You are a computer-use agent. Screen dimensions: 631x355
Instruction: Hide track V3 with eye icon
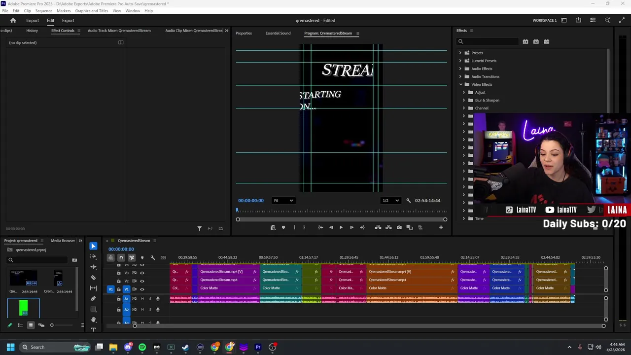tap(142, 273)
